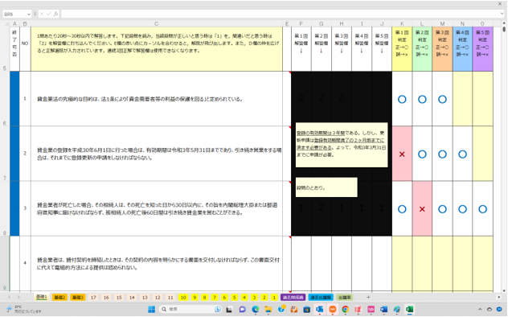Show hidden system tray icons
508x317 pixels.
[480, 309]
